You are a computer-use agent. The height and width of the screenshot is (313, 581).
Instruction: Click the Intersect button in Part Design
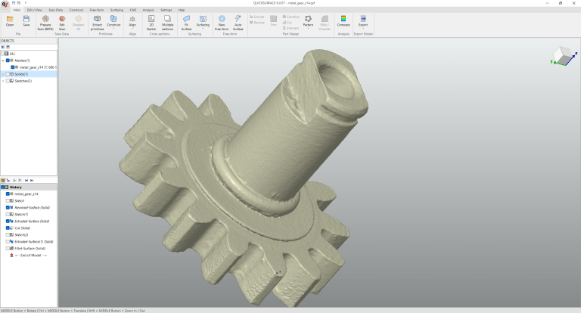[290, 28]
